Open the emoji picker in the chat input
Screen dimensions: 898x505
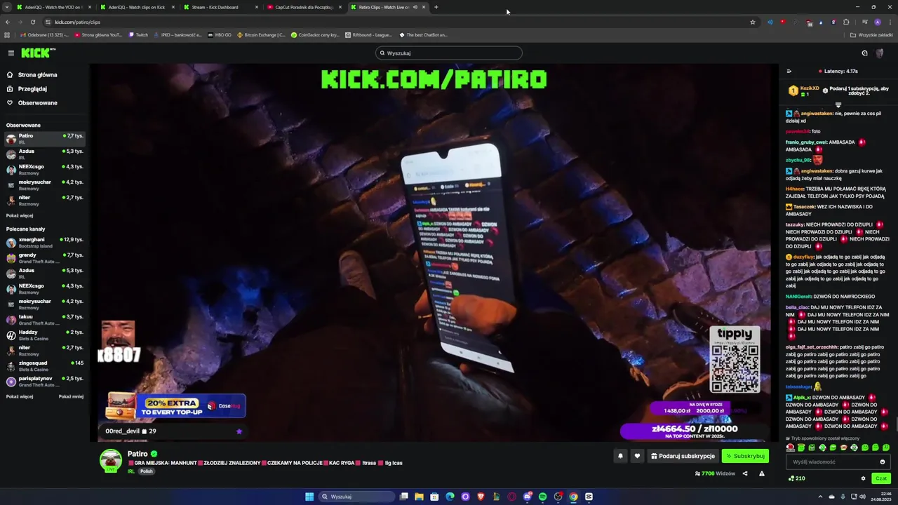pos(883,462)
